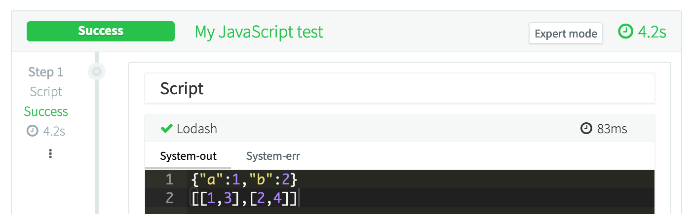Switch to the System-out tab
This screenshot has height=214, width=692.
[188, 156]
